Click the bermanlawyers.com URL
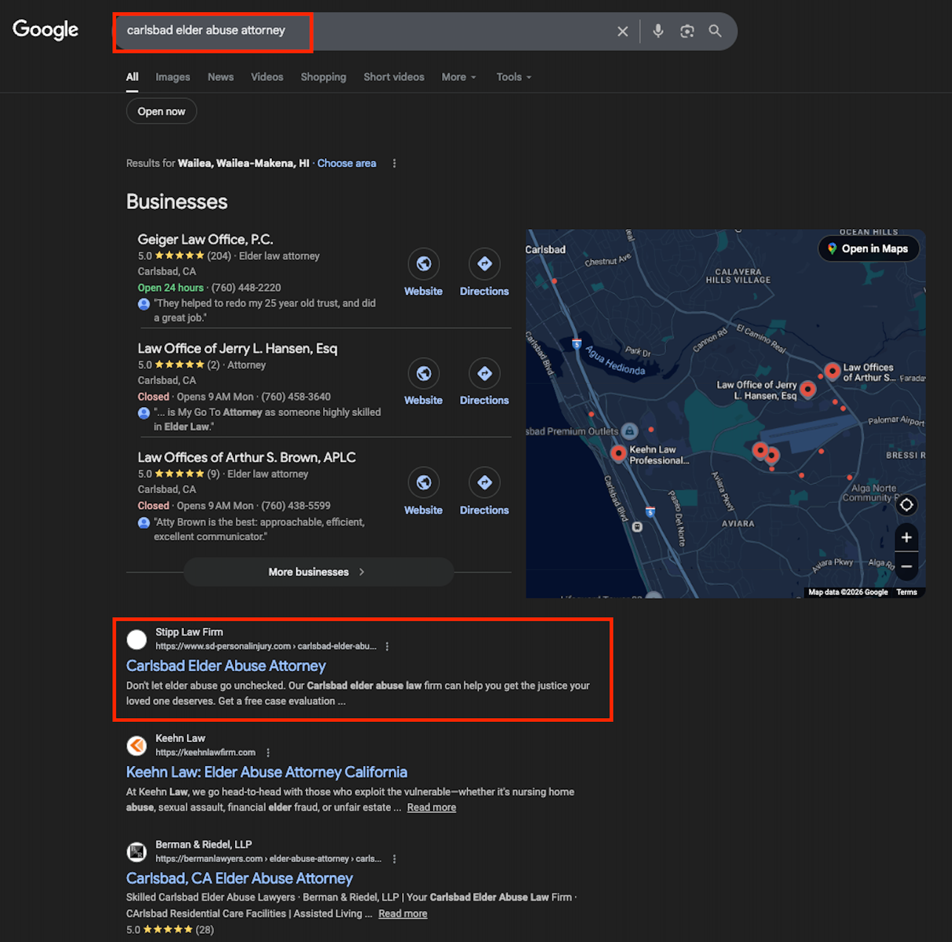952x942 pixels. (x=268, y=859)
